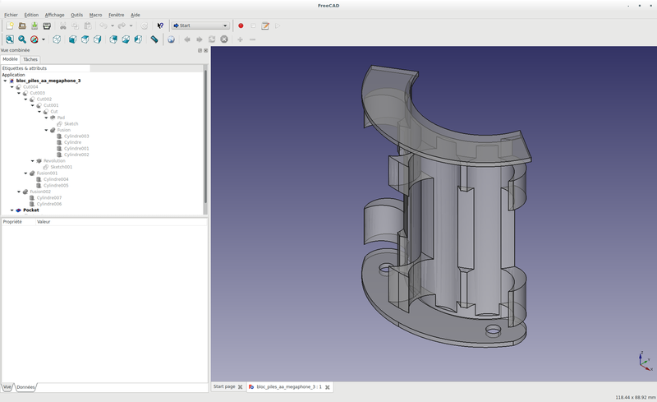Click the Print icon in toolbar

click(47, 25)
